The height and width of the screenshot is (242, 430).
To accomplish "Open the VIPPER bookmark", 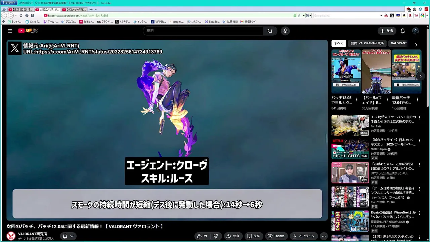I will 158,22.
